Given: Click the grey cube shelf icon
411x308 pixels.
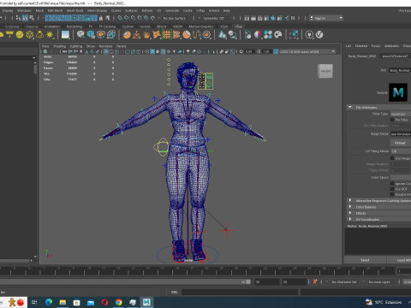Looking at the screenshot, I should 80,34.
